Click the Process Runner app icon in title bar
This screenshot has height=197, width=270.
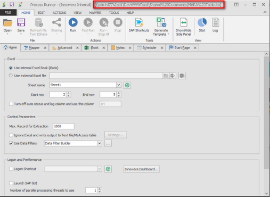(4, 4)
